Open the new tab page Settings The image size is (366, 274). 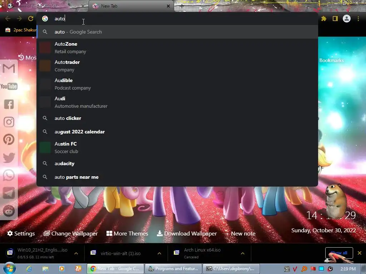click(x=21, y=233)
